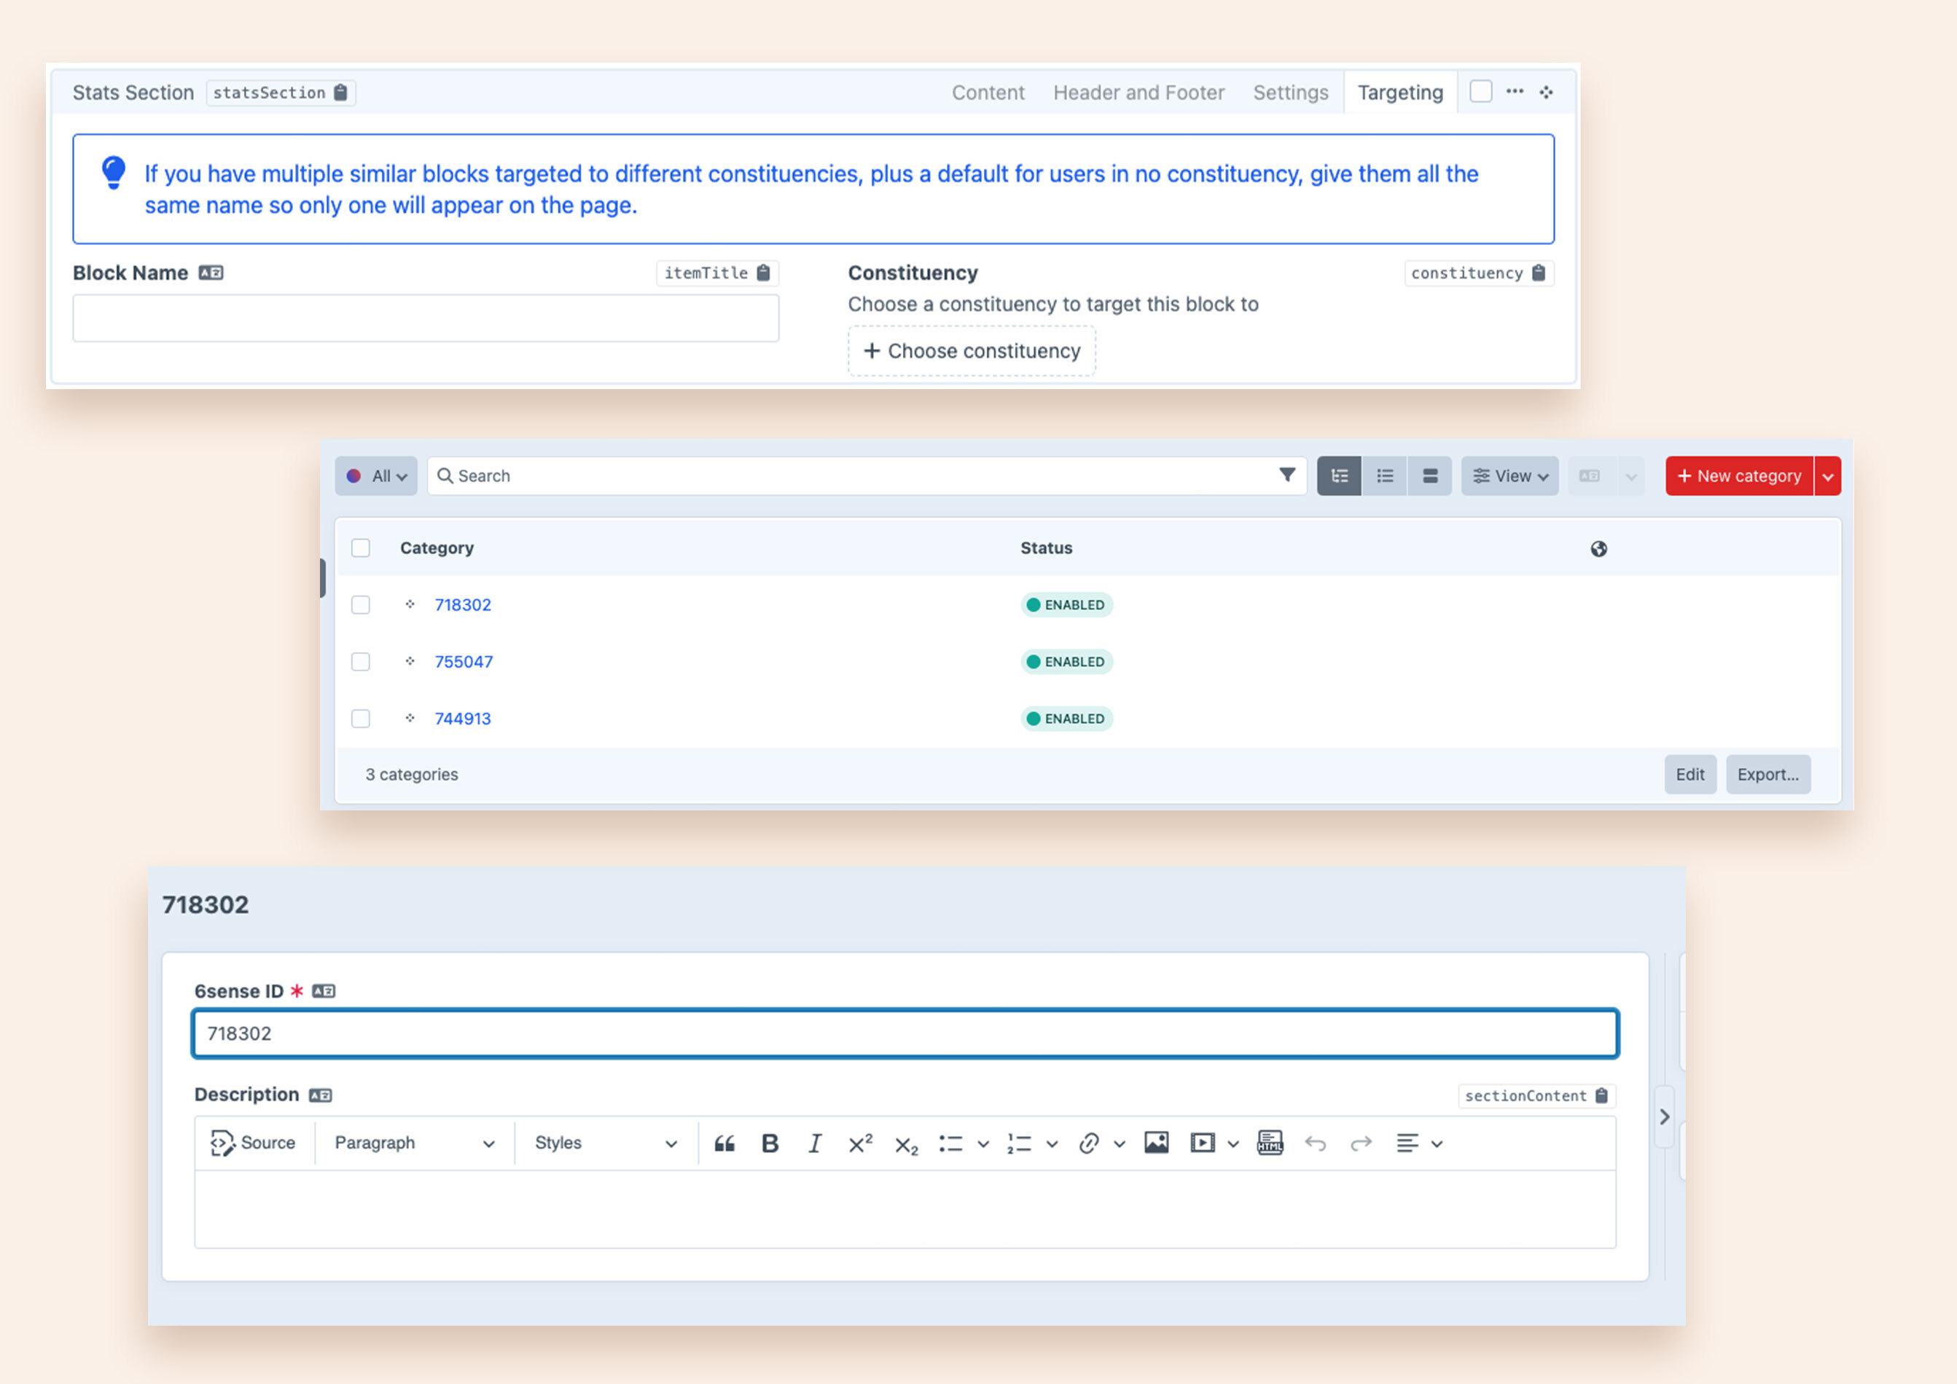The width and height of the screenshot is (1957, 1384).
Task: Switch to card view icon
Action: (x=1429, y=475)
